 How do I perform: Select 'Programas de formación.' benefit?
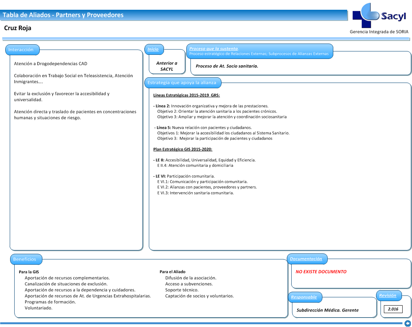[x=50, y=302]
